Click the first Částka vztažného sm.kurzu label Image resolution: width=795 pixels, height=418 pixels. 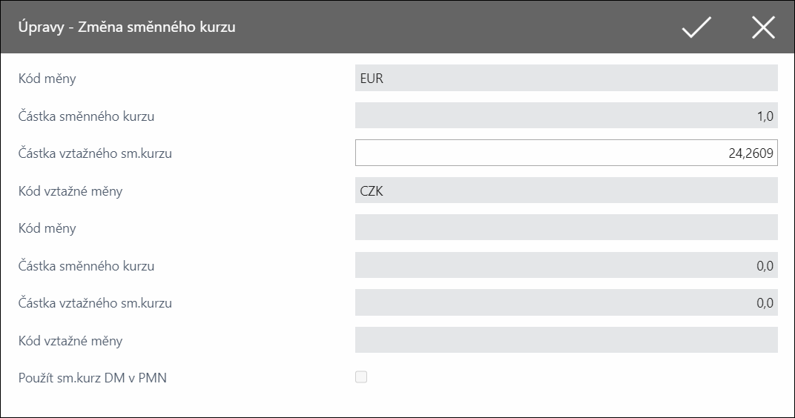pos(95,153)
